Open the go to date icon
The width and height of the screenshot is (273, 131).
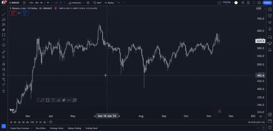(x=51, y=122)
